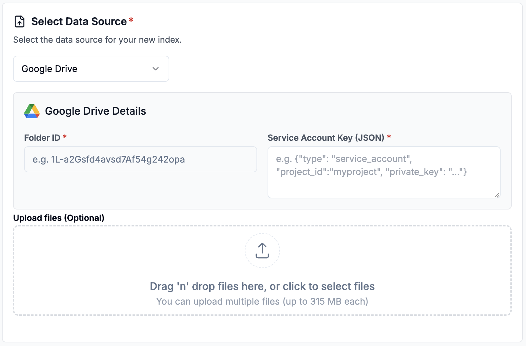
Task: Click the Google Drive icon near the details heading
Action: point(32,111)
